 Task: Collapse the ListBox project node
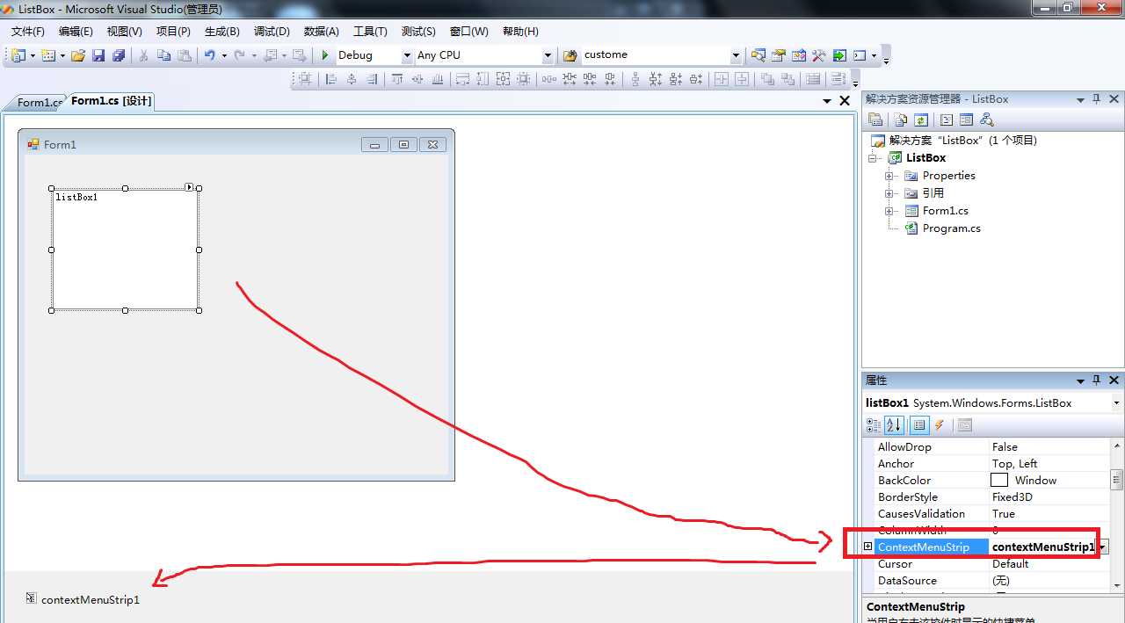874,158
